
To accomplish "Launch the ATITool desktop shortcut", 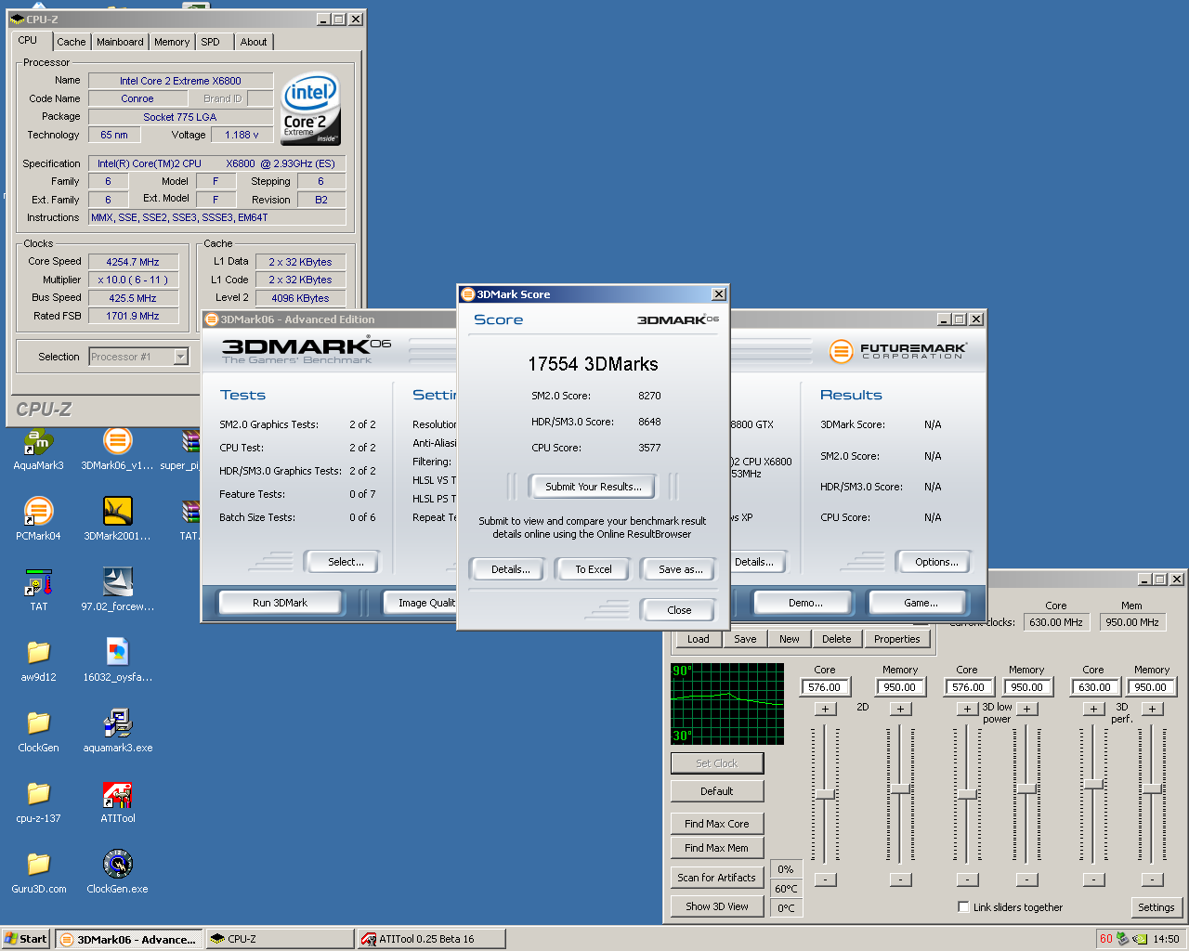I will click(x=117, y=801).
